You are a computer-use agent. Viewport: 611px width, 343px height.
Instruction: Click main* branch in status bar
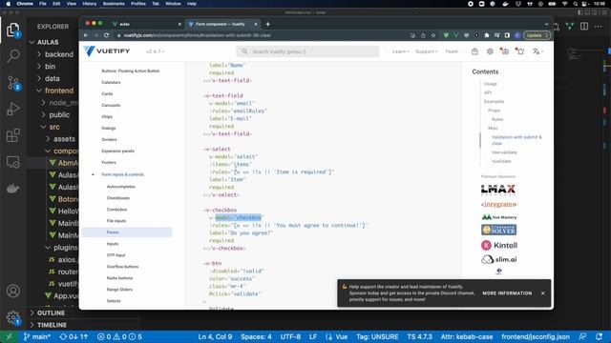[x=37, y=336]
